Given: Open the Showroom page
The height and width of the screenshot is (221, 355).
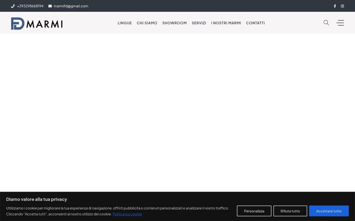Looking at the screenshot, I should pyautogui.click(x=175, y=23).
